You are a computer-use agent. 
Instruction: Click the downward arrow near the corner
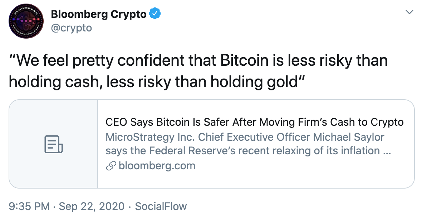coord(410,11)
